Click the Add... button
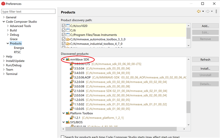This screenshot has width=220, height=138. [206, 26]
